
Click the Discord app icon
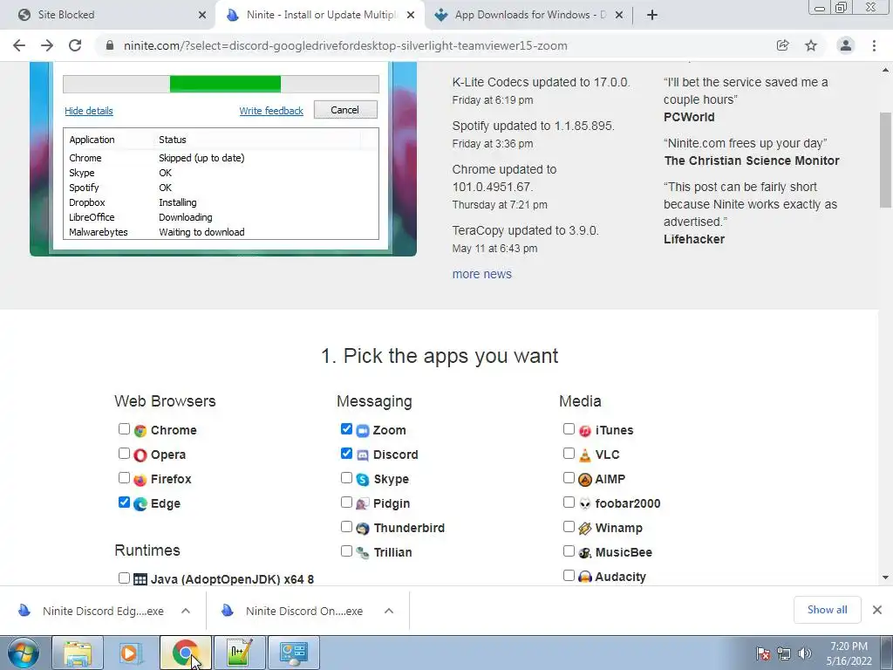[363, 455]
